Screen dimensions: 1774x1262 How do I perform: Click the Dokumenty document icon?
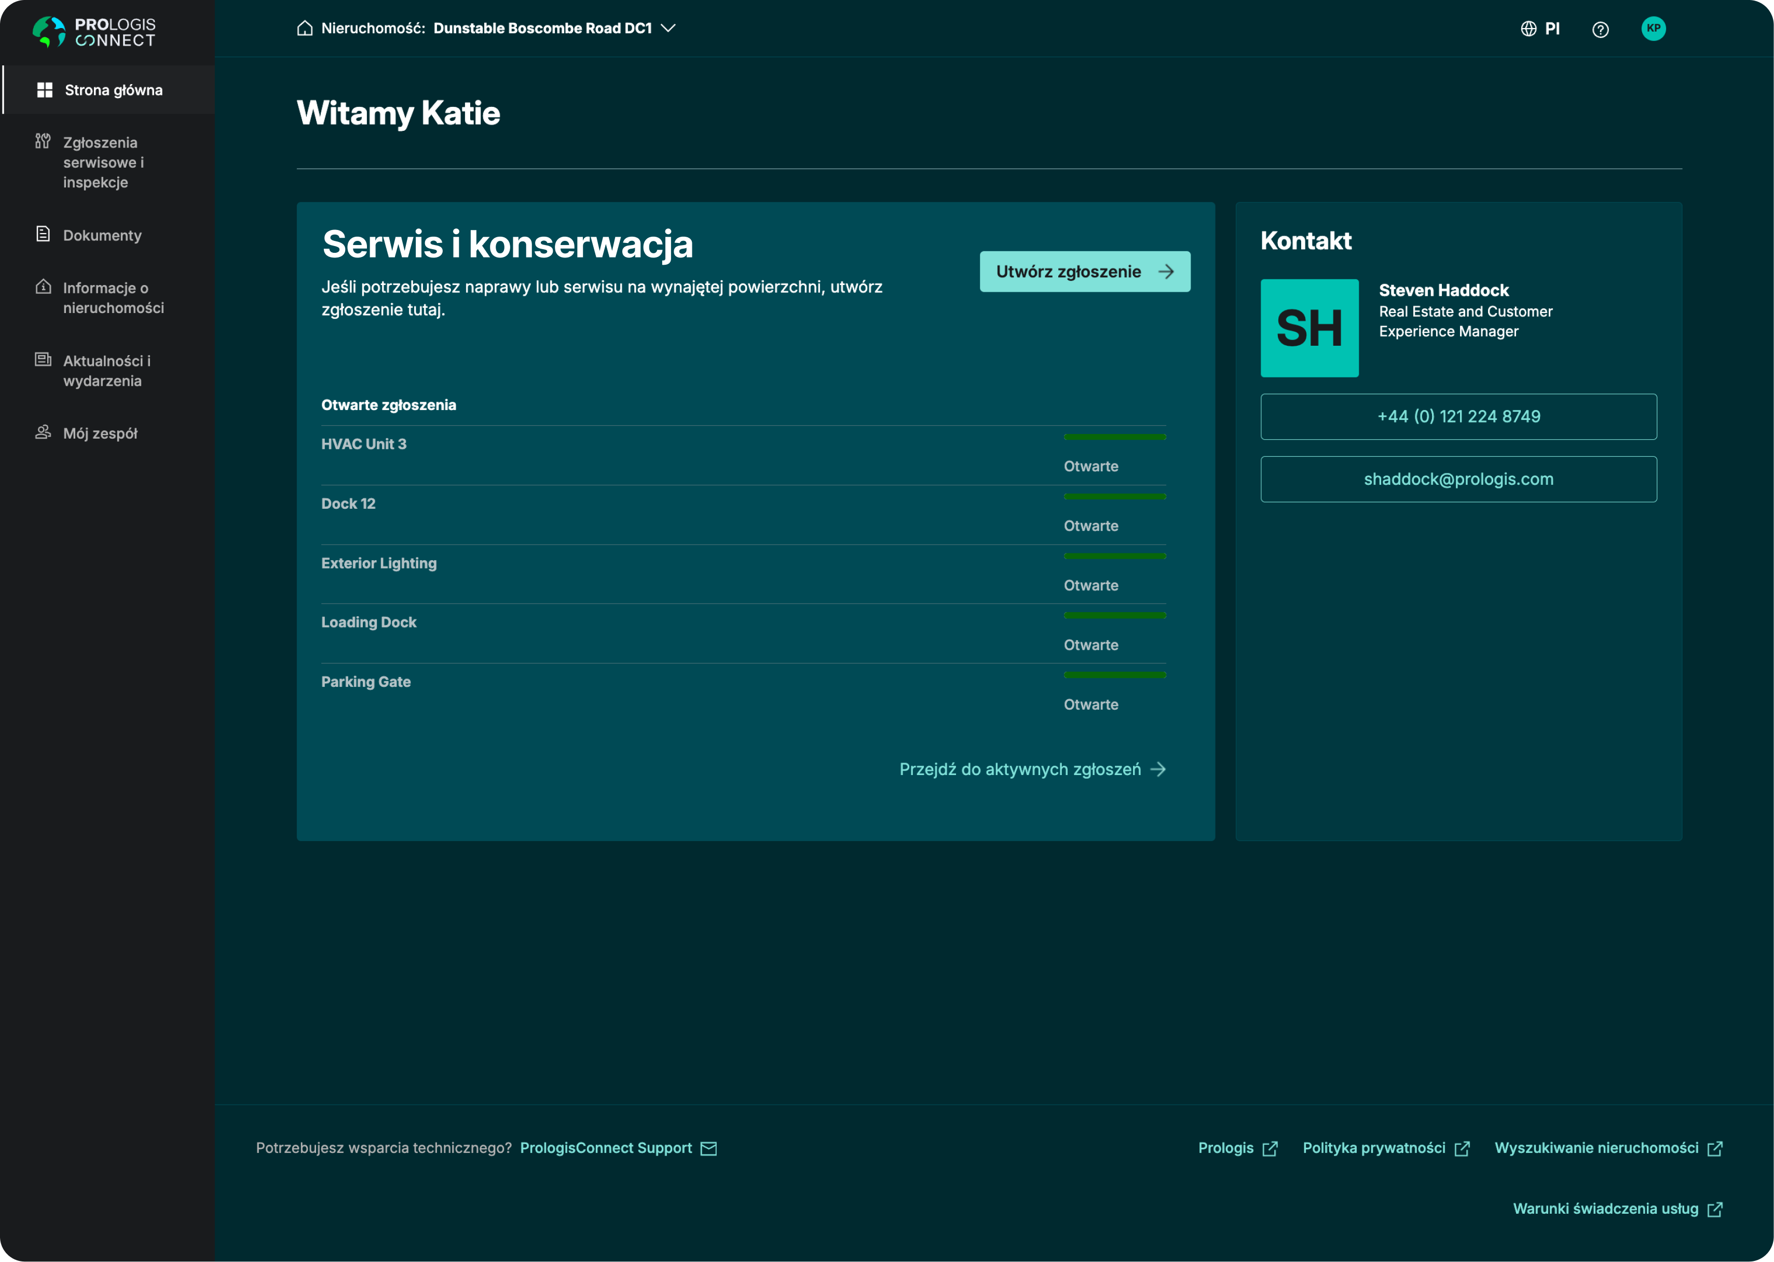click(x=43, y=234)
